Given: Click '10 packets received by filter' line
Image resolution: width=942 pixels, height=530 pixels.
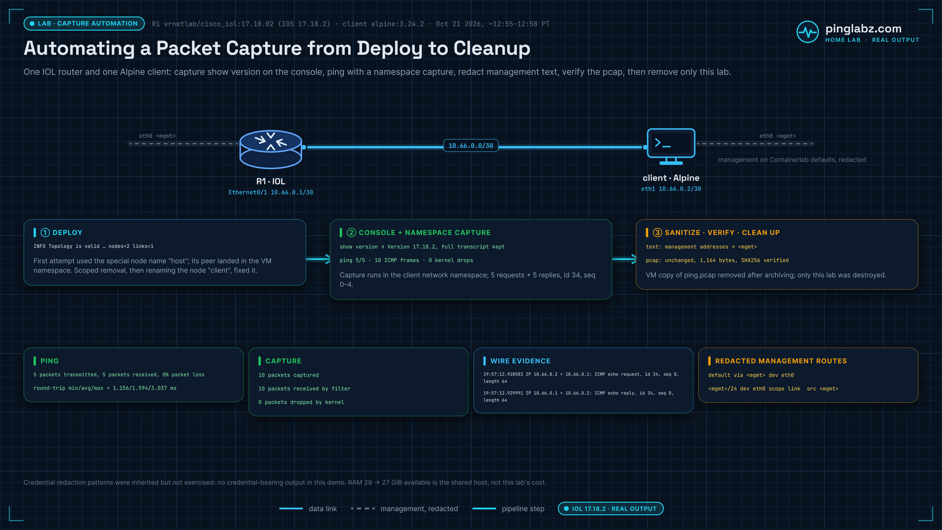Looking at the screenshot, I should click(304, 389).
